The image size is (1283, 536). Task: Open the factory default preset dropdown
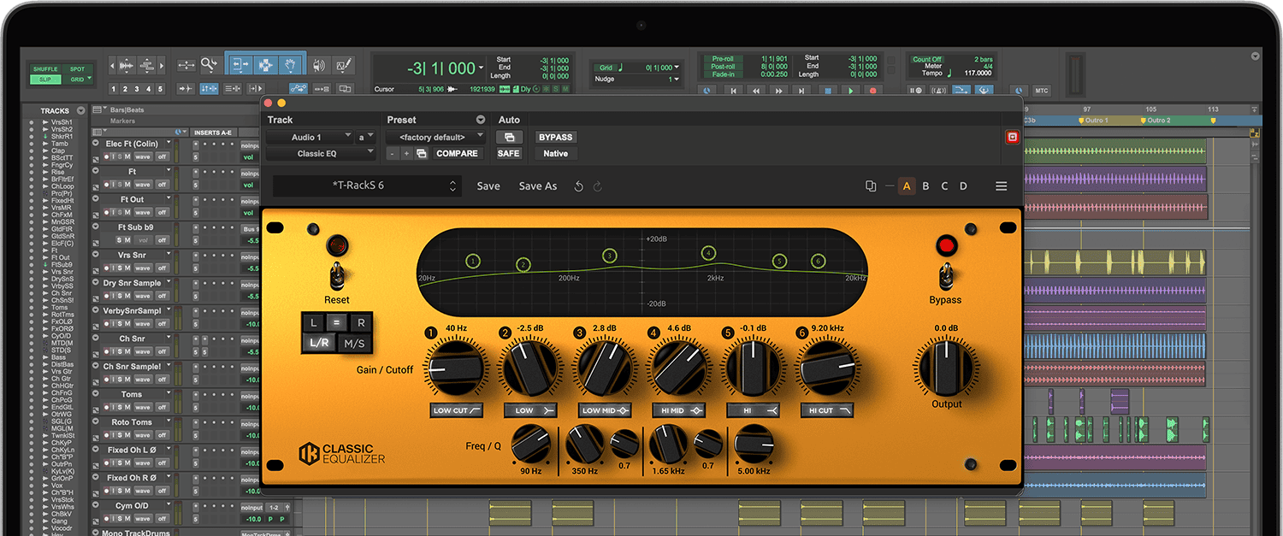point(435,136)
